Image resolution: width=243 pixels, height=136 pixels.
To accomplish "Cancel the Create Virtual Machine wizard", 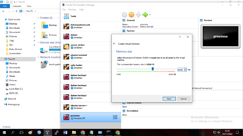I will pos(183,99).
